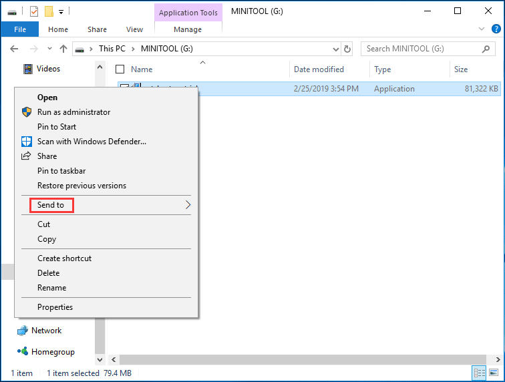Sort files by the Size column

click(461, 69)
